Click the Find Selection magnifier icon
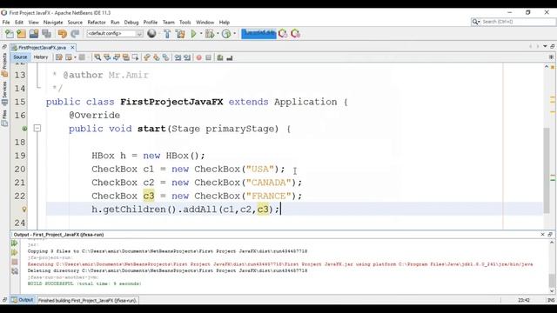This screenshot has width=557, height=313. coord(97,57)
